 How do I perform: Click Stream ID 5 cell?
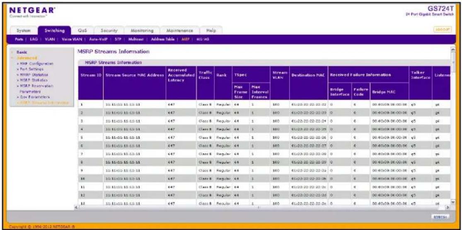[91, 137]
